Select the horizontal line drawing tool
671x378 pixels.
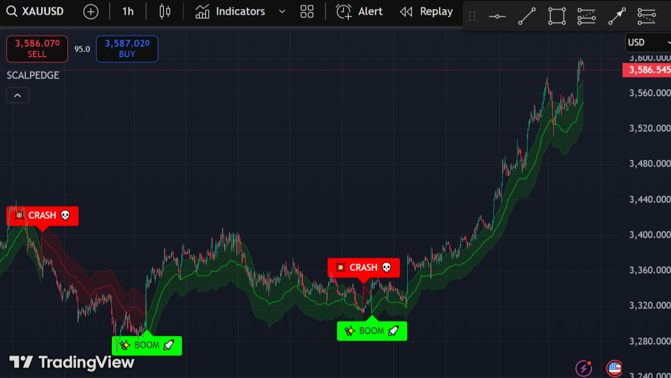click(497, 16)
